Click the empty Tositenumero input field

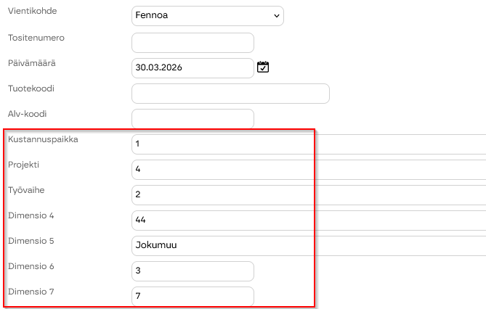(x=193, y=43)
